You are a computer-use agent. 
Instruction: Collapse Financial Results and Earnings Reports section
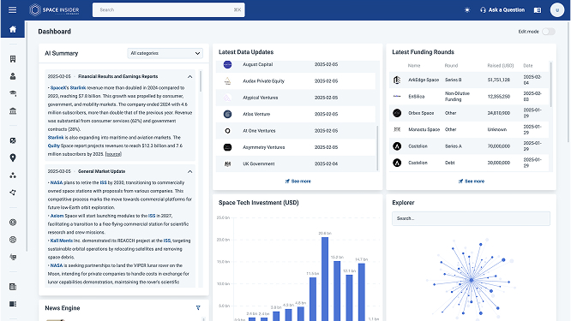point(189,77)
